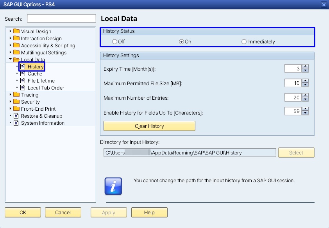The width and height of the screenshot is (329, 228).
Task: Expand the Multilingual Settings node
Action: pos(10,52)
